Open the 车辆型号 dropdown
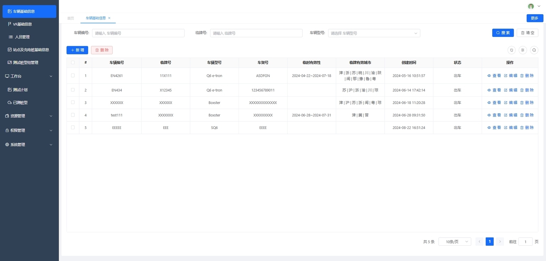Image resolution: width=546 pixels, height=261 pixels. (374, 33)
